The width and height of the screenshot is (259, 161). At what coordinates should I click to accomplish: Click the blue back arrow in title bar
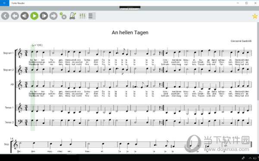[x=4, y=3]
